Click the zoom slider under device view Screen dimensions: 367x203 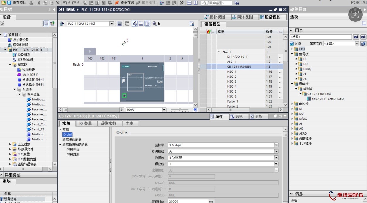coord(180,110)
